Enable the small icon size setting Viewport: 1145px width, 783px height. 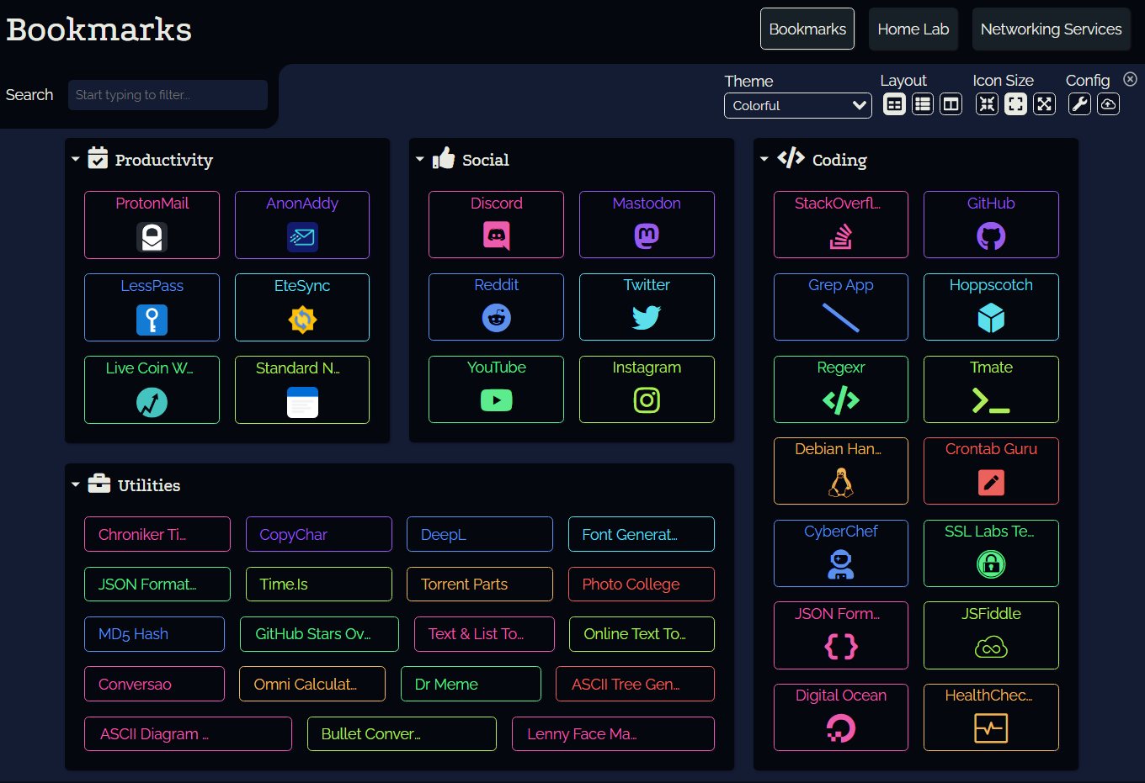click(987, 103)
